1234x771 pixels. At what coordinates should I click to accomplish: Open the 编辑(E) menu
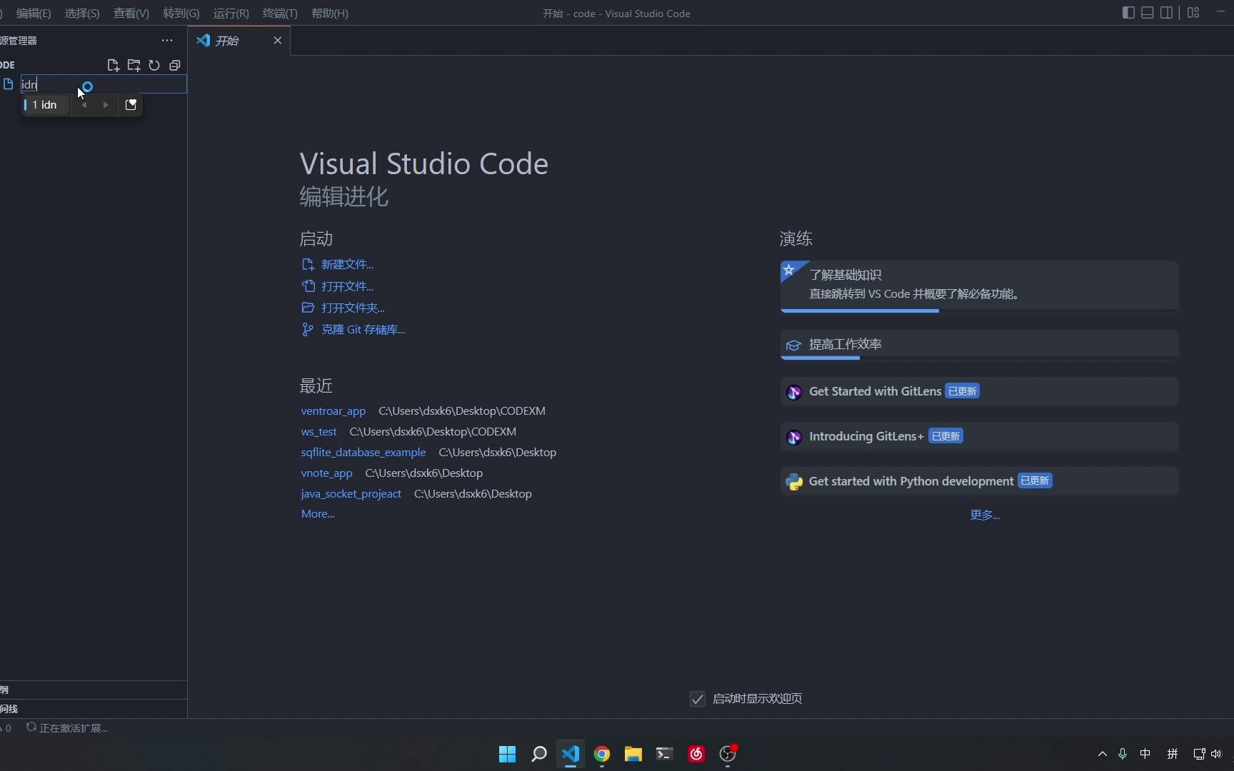click(x=34, y=14)
